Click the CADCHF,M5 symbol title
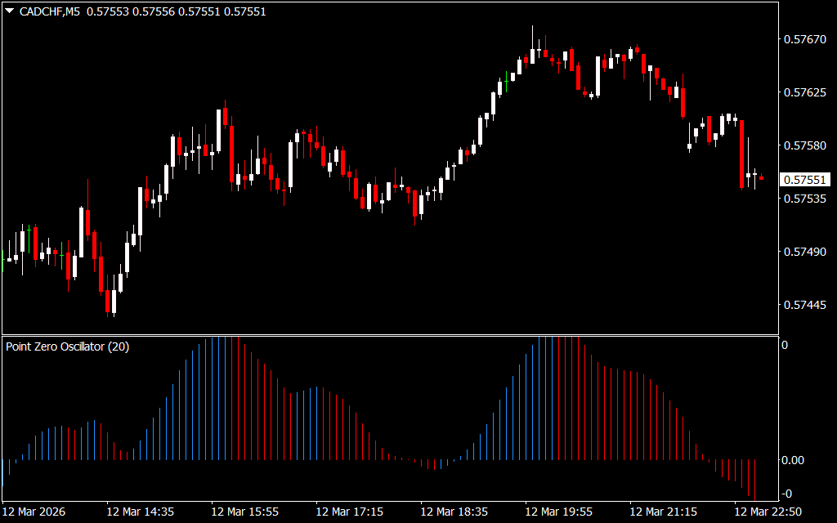This screenshot has width=837, height=523. pyautogui.click(x=48, y=11)
